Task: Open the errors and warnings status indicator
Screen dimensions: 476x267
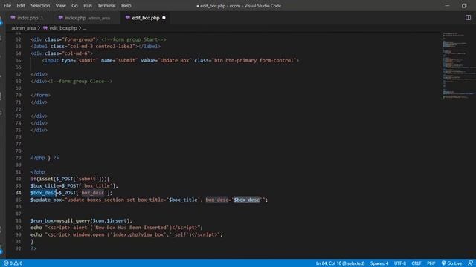Action: coord(13,263)
